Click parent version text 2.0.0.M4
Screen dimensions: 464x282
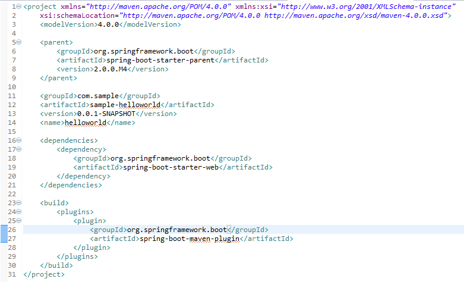click(x=111, y=69)
